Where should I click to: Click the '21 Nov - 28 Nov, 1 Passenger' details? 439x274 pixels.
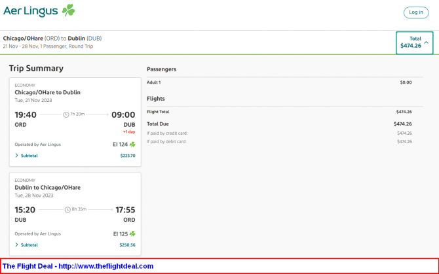click(48, 46)
